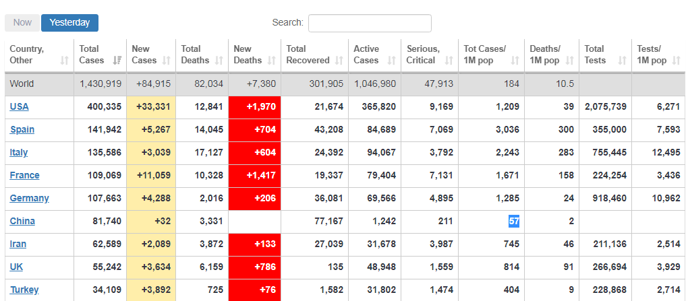Sort Active Cases column icon
The height and width of the screenshot is (301, 688).
pos(392,61)
